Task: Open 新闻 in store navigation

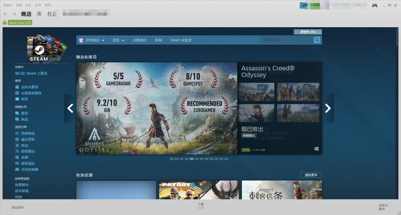Action: tap(158, 40)
